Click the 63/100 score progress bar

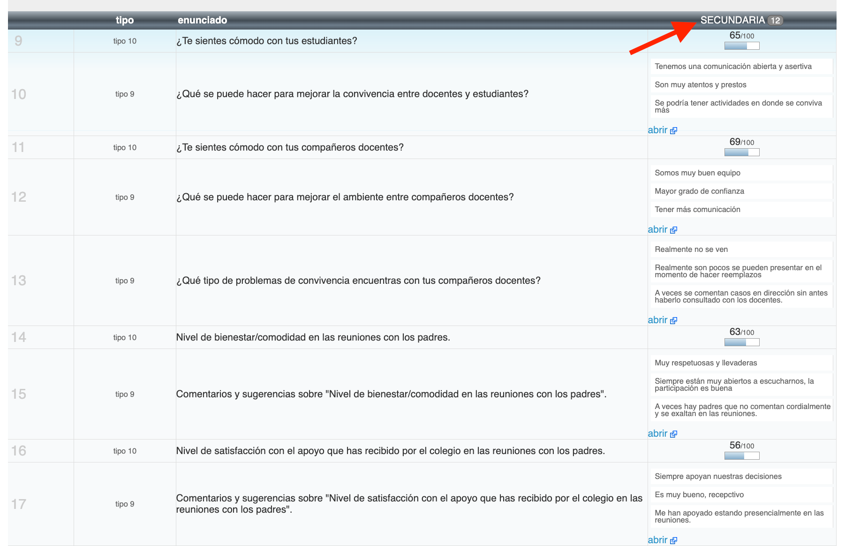click(742, 342)
